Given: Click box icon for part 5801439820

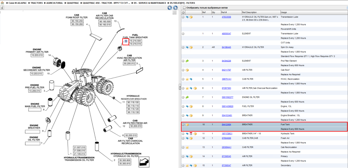Looking at the screenshot, I should (x=191, y=106).
